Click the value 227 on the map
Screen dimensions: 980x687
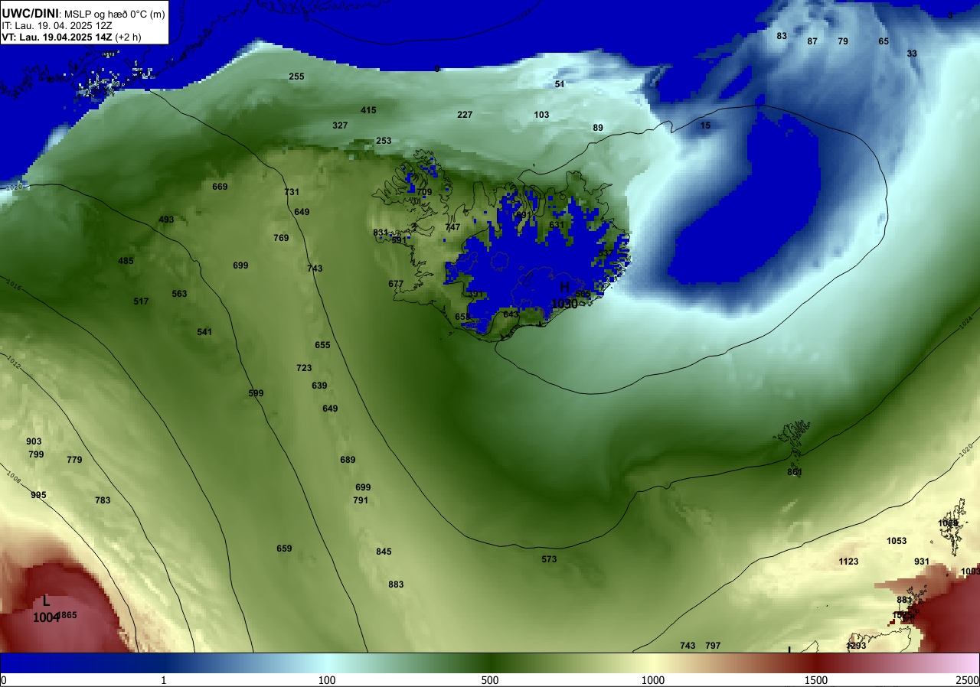pyautogui.click(x=465, y=115)
